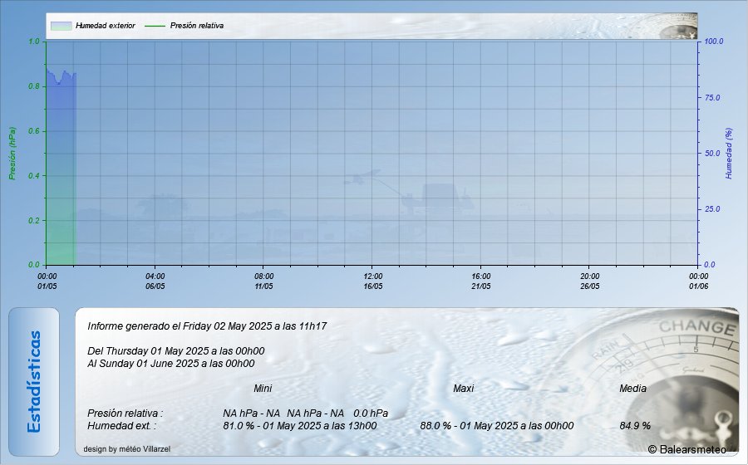Click the '© Balearsmeteo' copyright text
The width and height of the screenshot is (748, 465).
pyautogui.click(x=687, y=449)
